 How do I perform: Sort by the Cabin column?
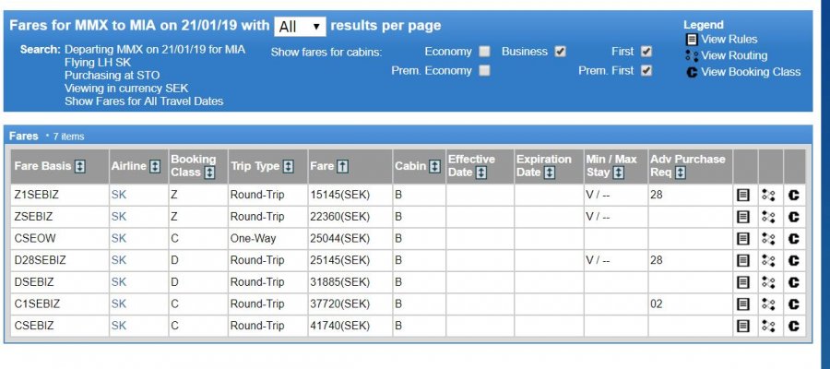click(434, 167)
